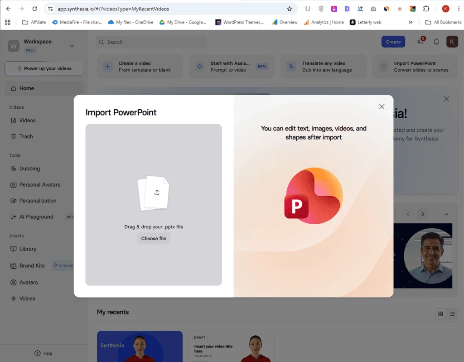Click the address bar URL
The image size is (464, 362).
point(113,9)
